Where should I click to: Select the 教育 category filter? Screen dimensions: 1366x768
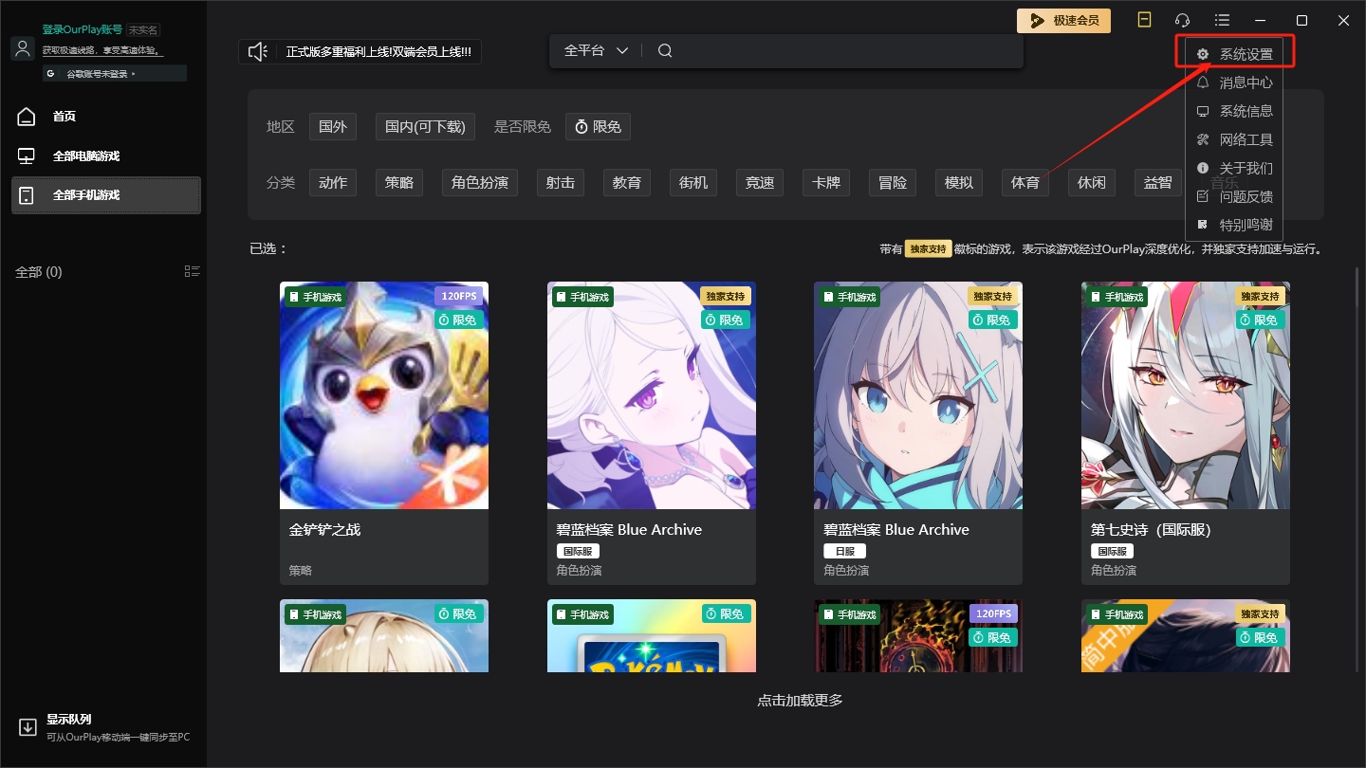pos(627,182)
